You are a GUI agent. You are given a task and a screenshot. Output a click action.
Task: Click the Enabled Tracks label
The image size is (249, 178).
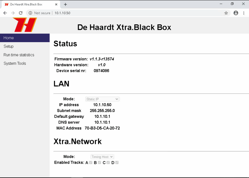pyautogui.click(x=69, y=163)
